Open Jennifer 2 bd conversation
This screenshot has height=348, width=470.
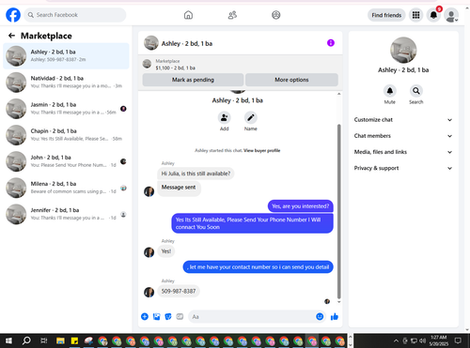point(66,214)
